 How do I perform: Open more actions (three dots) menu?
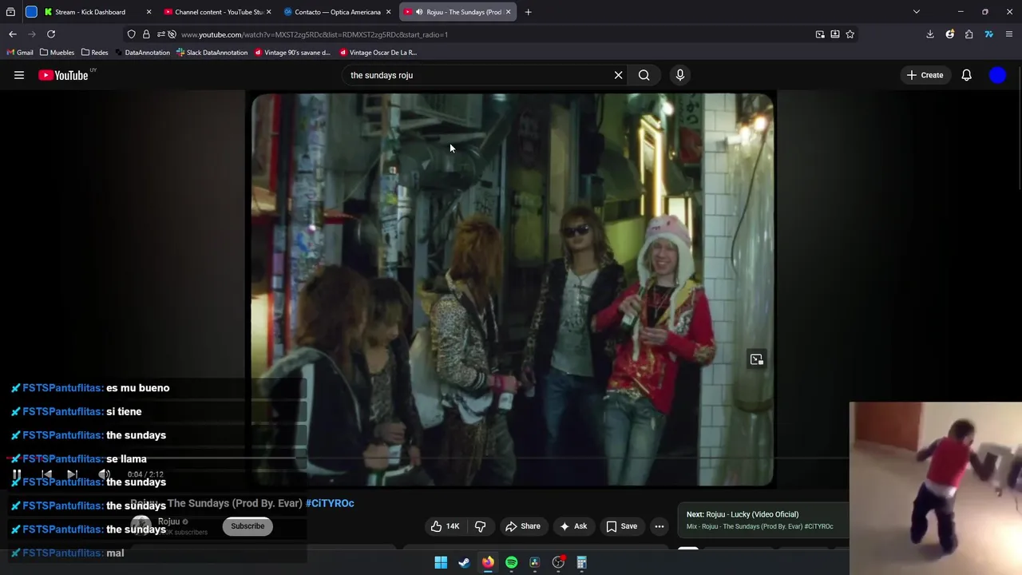(659, 526)
